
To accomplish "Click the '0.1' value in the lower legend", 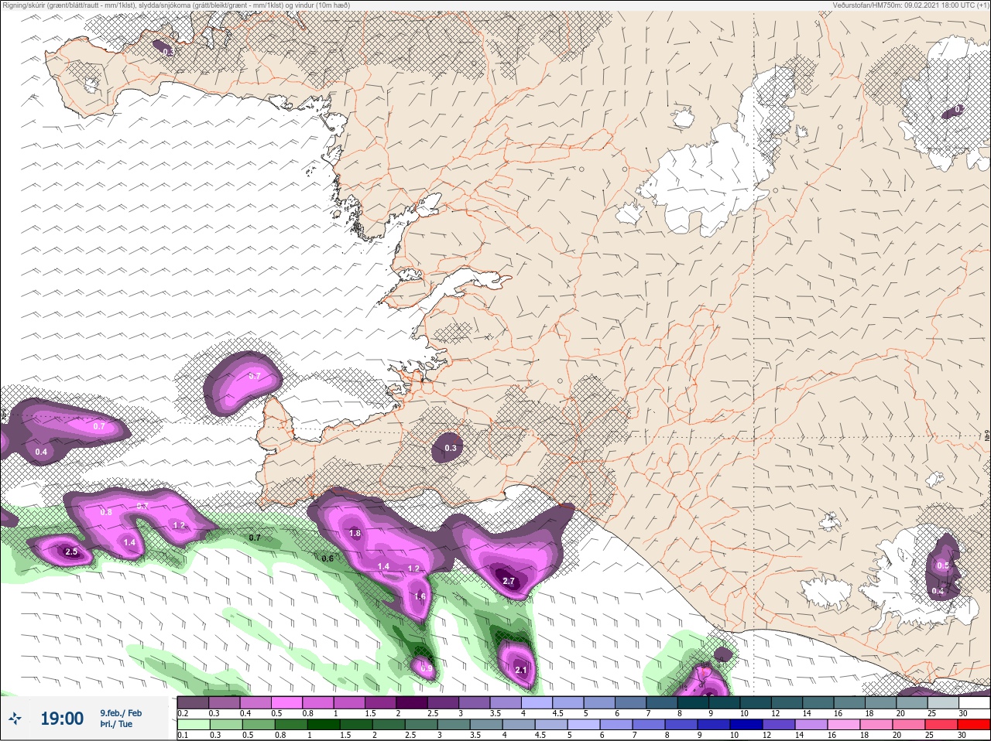I will 183,736.
